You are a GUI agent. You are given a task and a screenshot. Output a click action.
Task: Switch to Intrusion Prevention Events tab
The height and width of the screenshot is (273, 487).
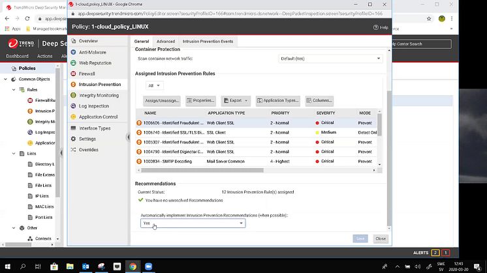point(208,42)
